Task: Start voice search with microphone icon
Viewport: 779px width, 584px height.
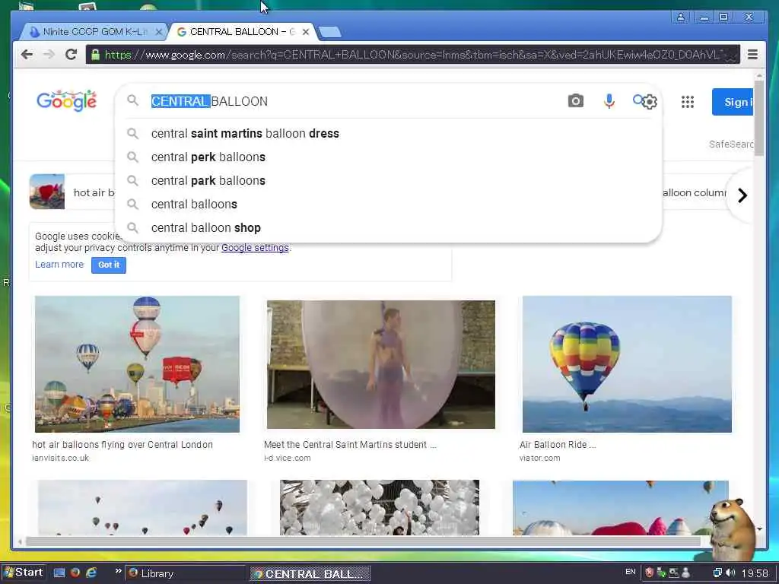Action: (609, 101)
